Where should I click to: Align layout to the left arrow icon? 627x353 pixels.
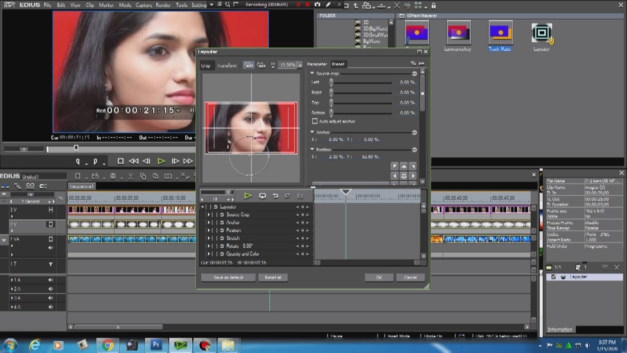coord(395,176)
